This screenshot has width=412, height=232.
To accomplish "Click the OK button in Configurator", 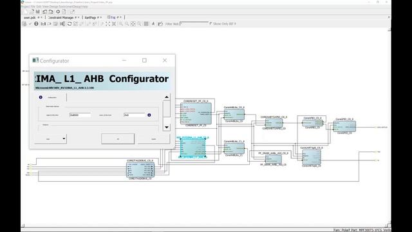I will click(118, 139).
